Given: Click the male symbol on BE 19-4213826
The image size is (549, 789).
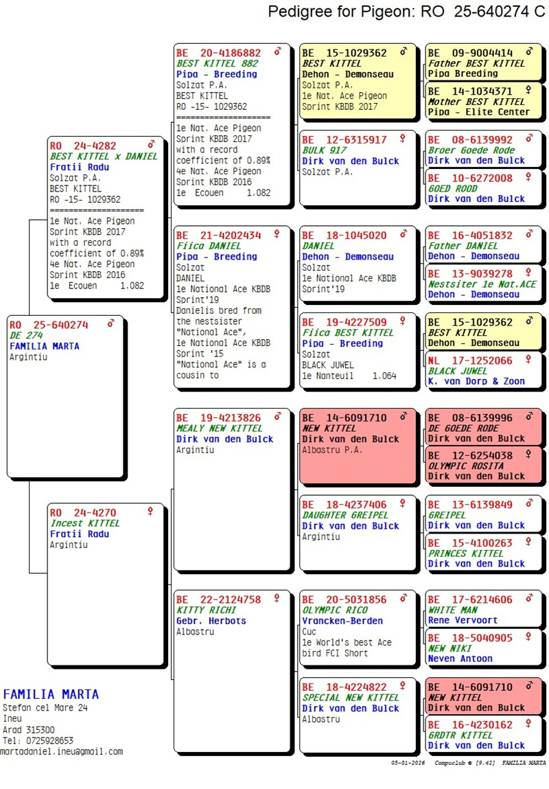Looking at the screenshot, I should point(277,417).
